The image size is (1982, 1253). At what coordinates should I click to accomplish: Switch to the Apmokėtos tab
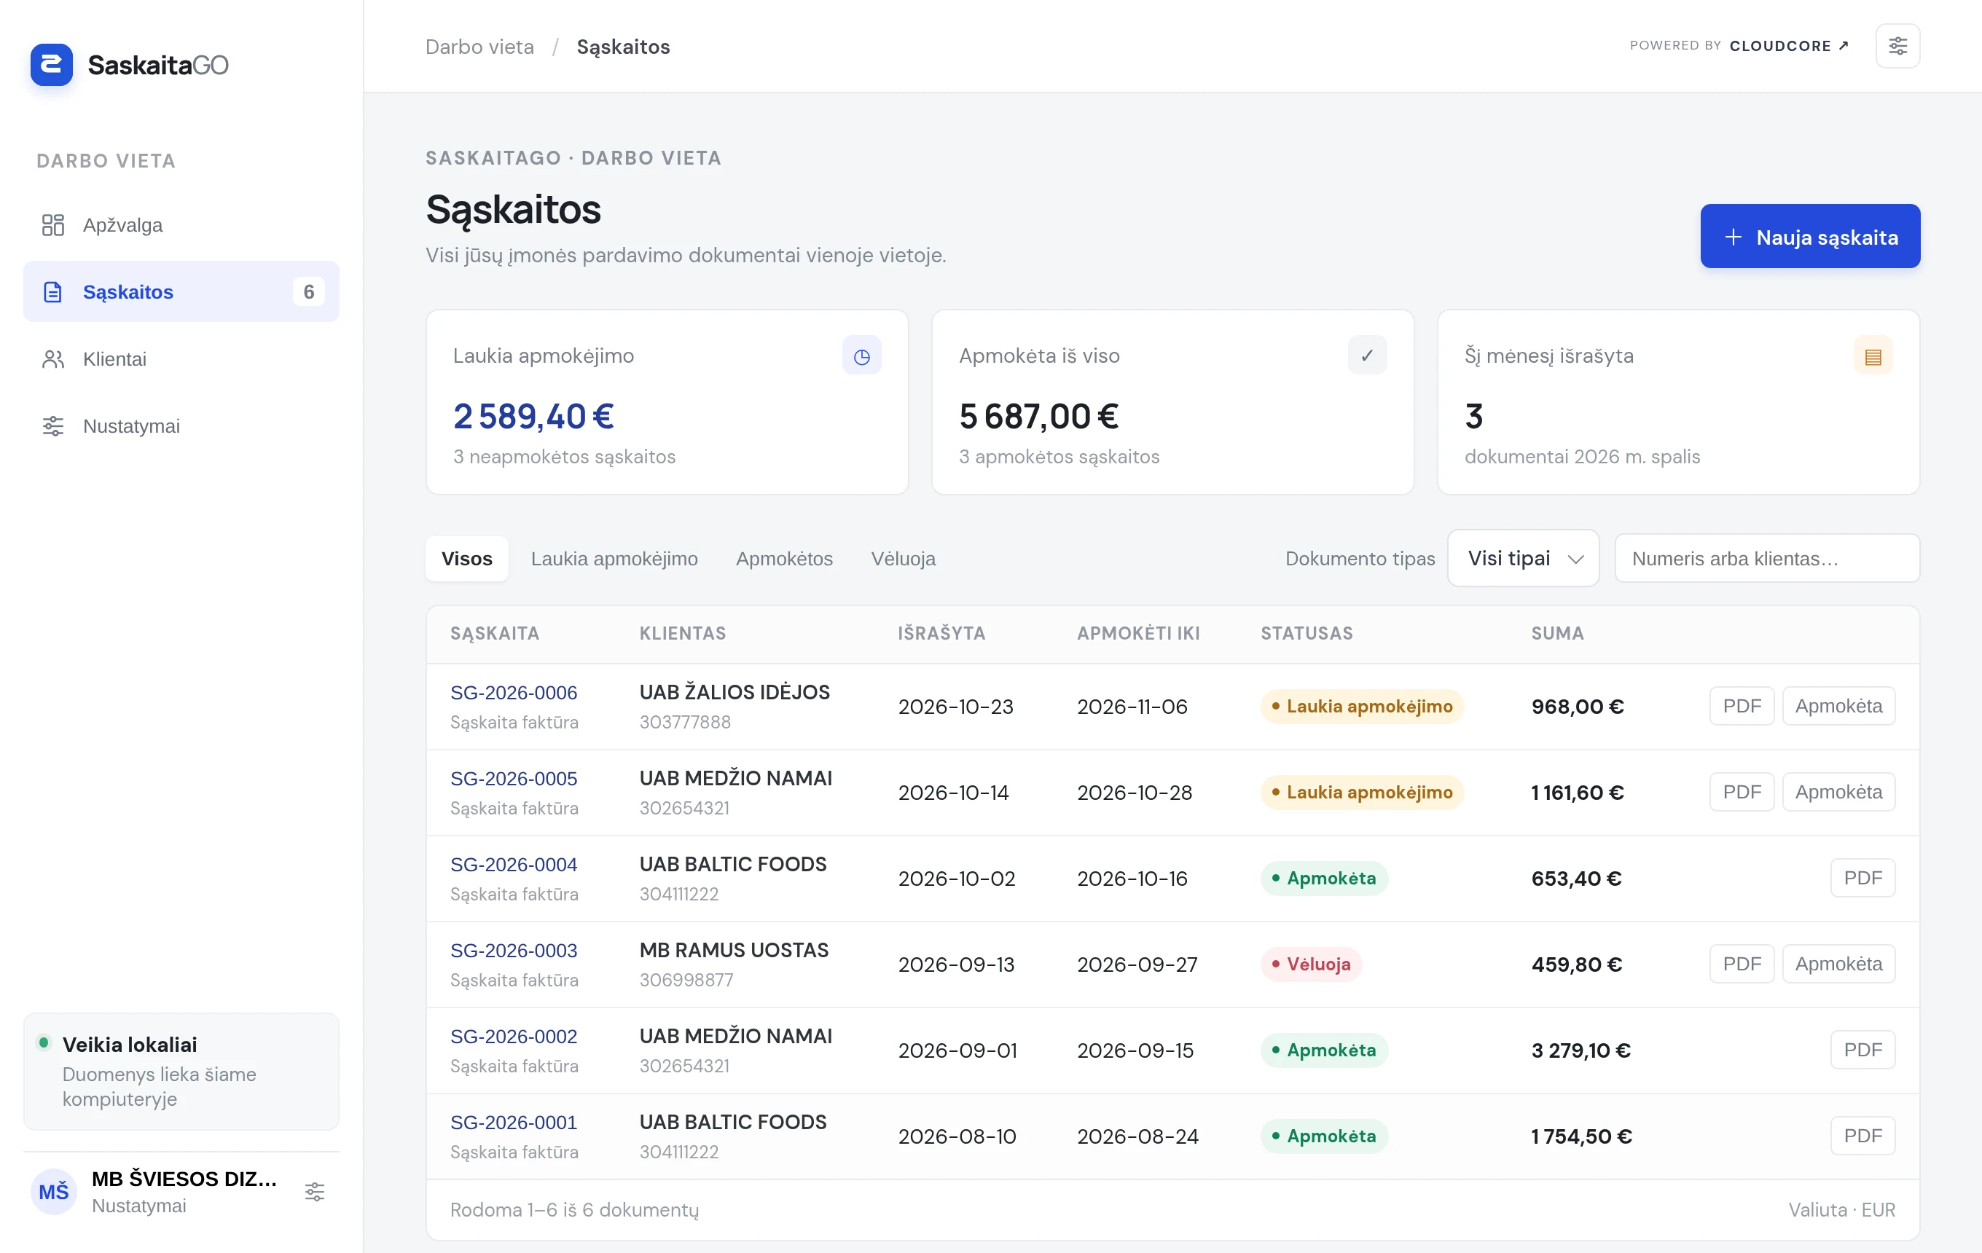pyautogui.click(x=783, y=559)
